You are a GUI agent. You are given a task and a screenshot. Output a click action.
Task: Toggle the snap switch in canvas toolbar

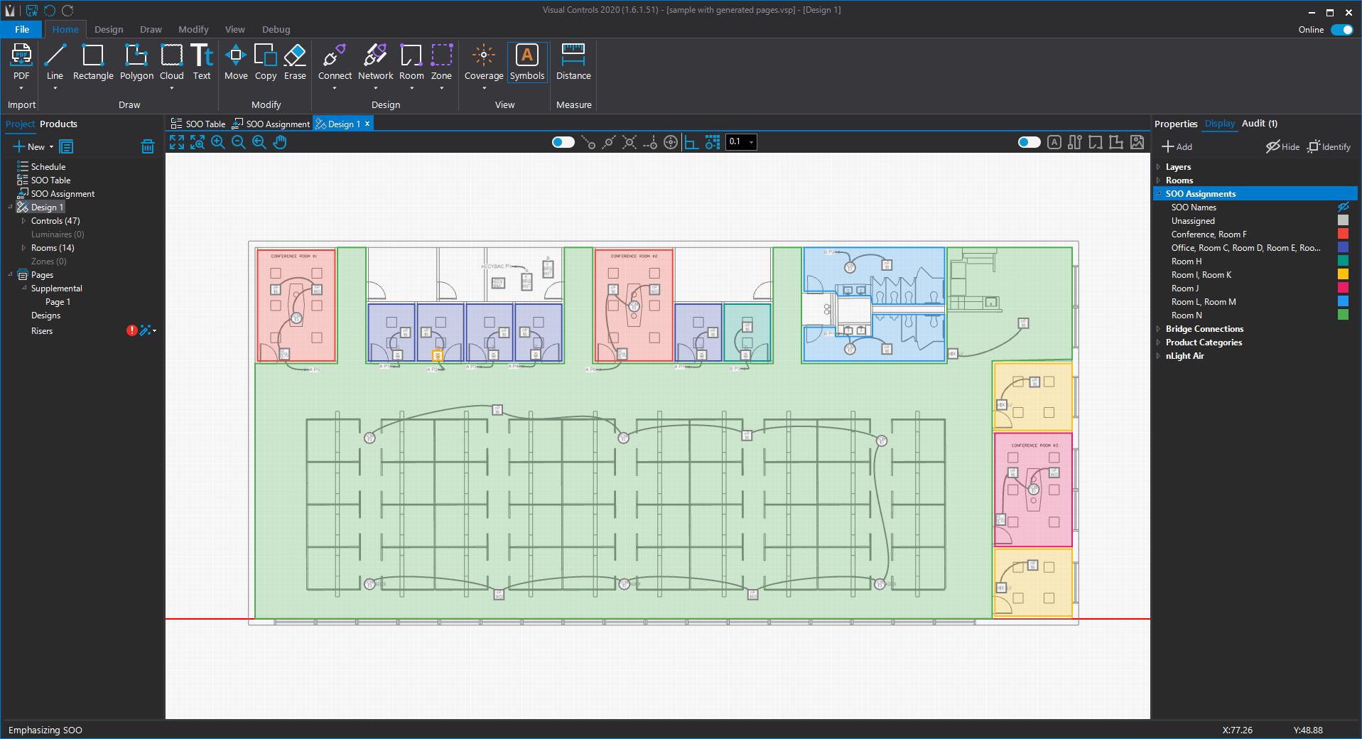coord(563,142)
